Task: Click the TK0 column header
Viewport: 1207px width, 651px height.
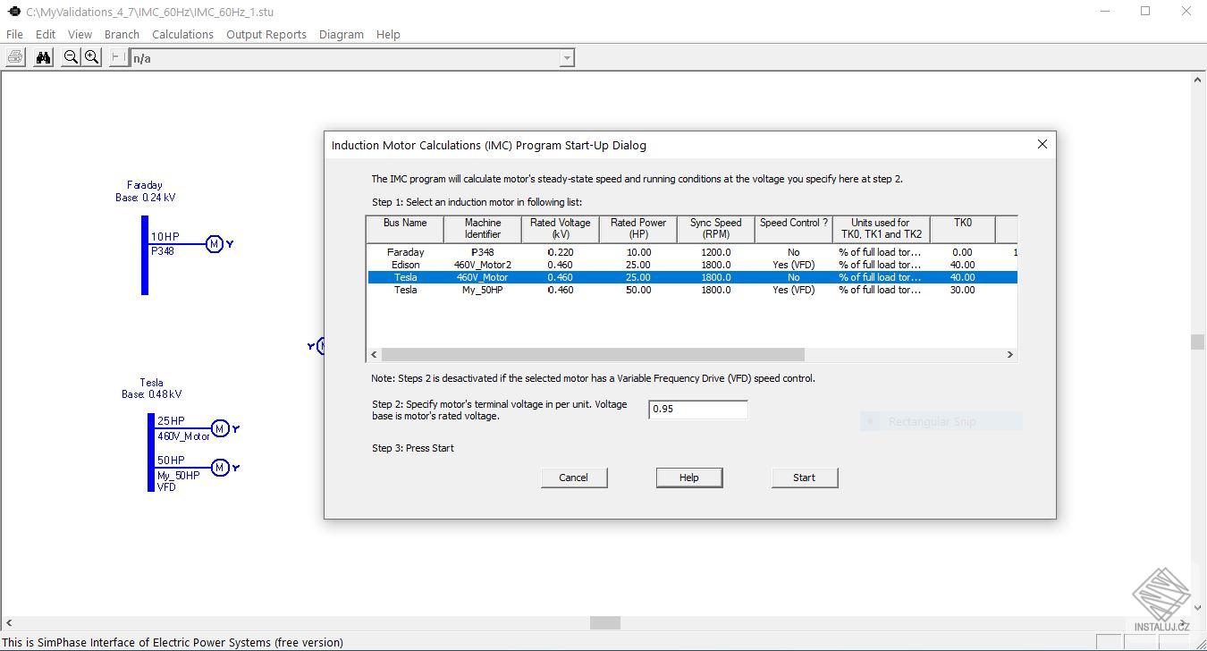Action: [x=963, y=229]
